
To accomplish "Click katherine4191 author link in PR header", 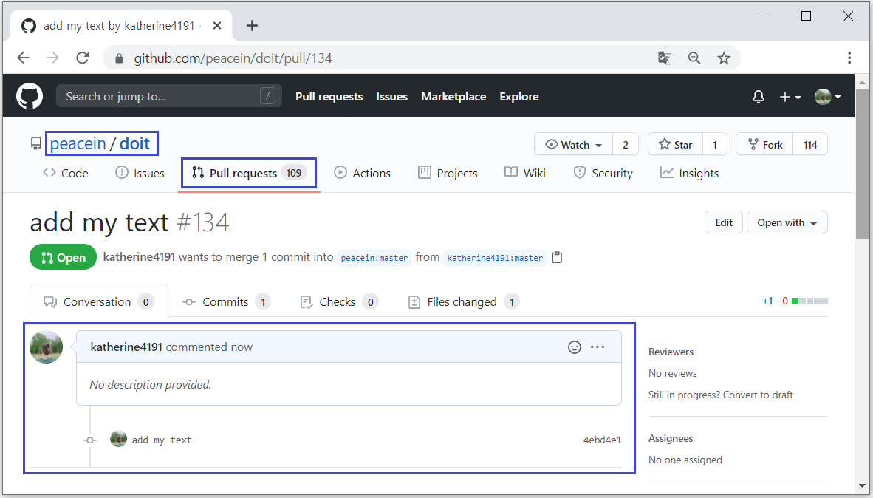I will [139, 257].
